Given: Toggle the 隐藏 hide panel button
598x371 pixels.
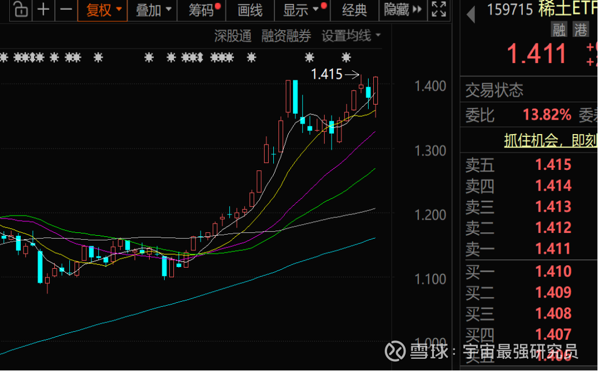Looking at the screenshot, I should click(403, 9).
